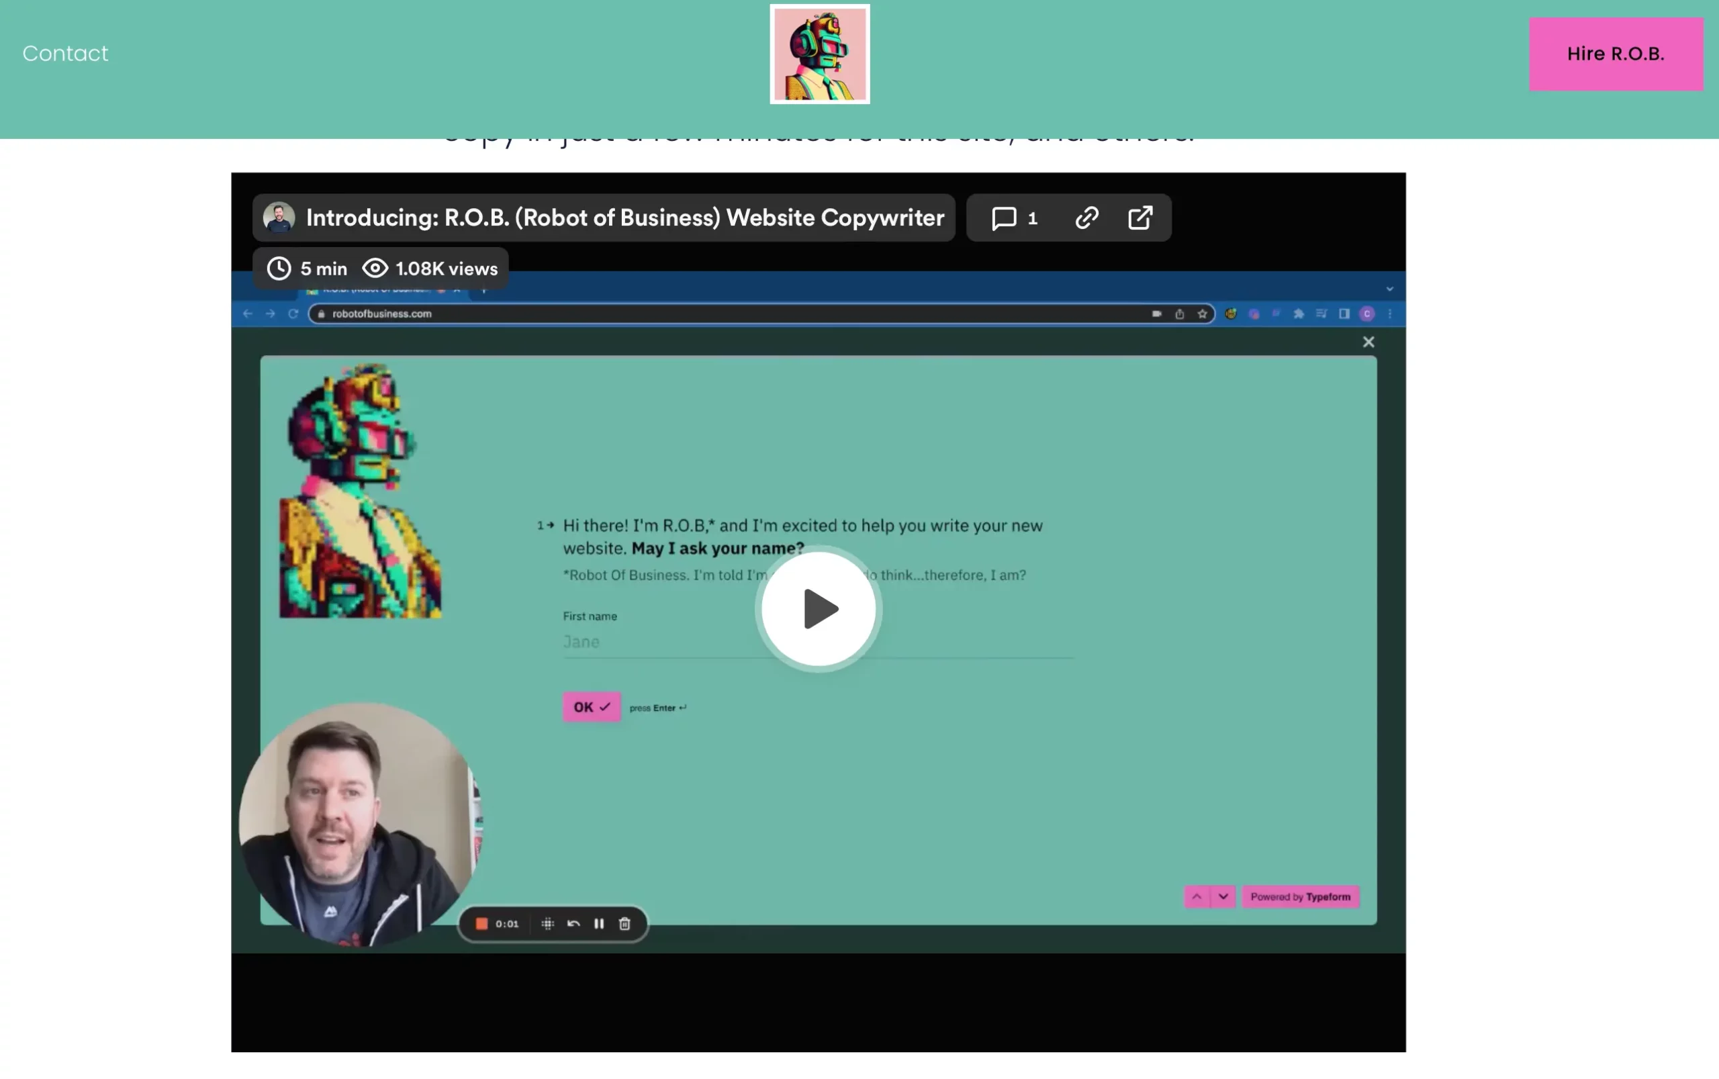Image resolution: width=1719 pixels, height=1079 pixels.
Task: Expand the browser tab list chevron
Action: [x=1389, y=289]
